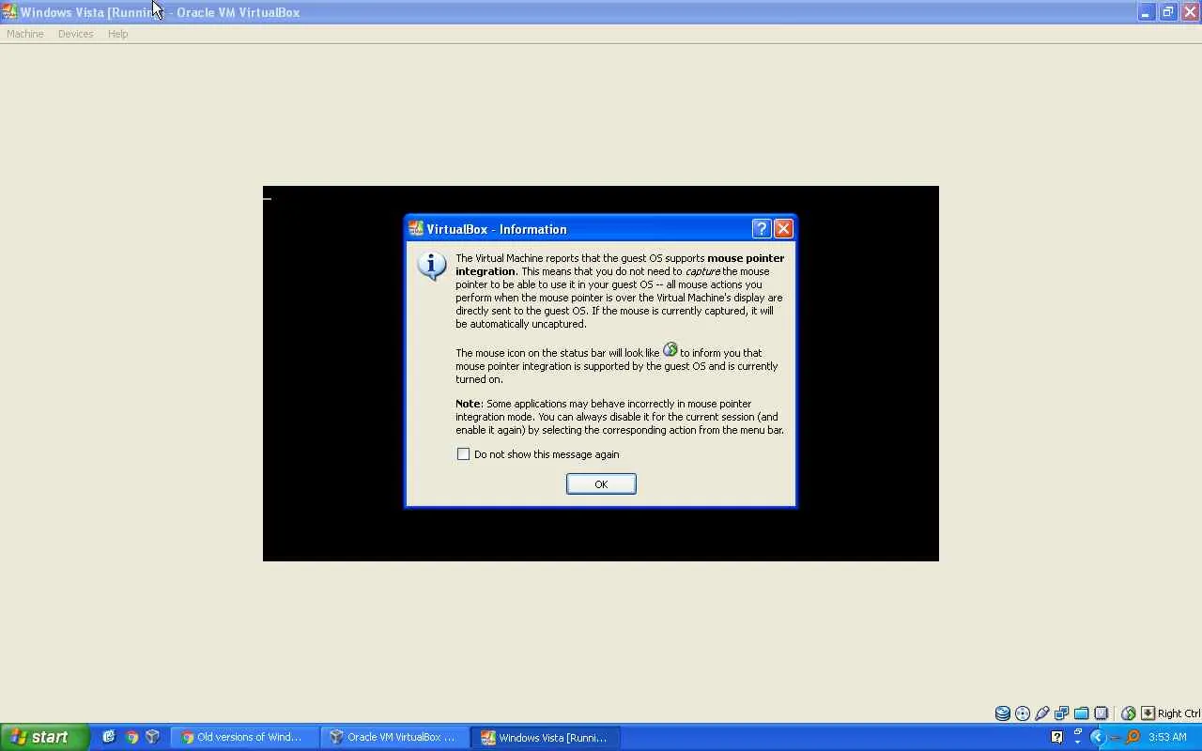Click the optical CD/DVD drive status icon
Screen dimensions: 1202x751
(x=1023, y=713)
